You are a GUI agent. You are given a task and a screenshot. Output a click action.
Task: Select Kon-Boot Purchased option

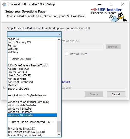pyautogui.click(x=32, y=82)
